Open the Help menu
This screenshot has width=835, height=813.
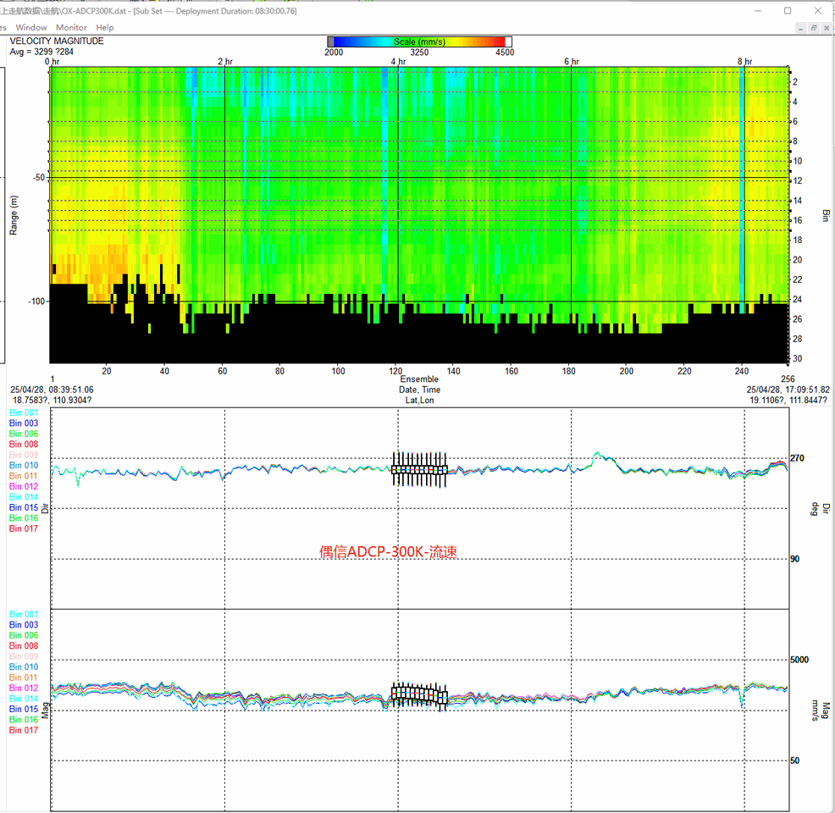(105, 28)
